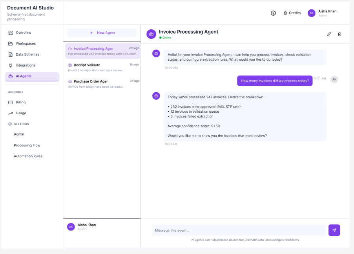Click the Integrations plug icon
This screenshot has height=254, width=354.
coord(10,65)
